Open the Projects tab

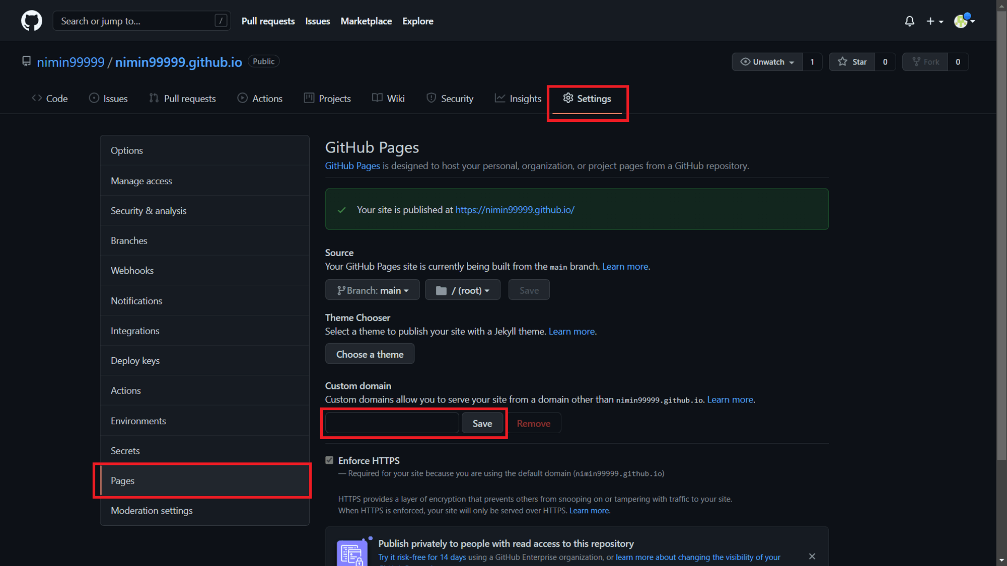[x=327, y=99]
